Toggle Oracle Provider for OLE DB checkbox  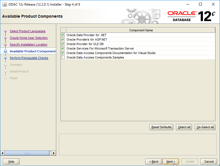tap(63, 44)
